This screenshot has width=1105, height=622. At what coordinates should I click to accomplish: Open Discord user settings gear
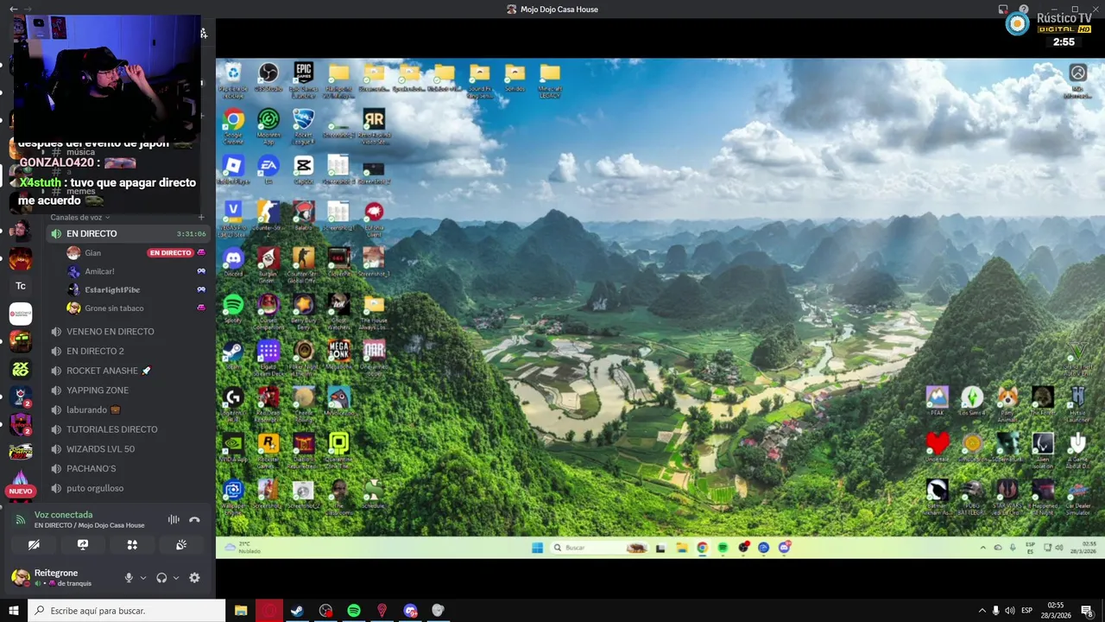point(194,578)
